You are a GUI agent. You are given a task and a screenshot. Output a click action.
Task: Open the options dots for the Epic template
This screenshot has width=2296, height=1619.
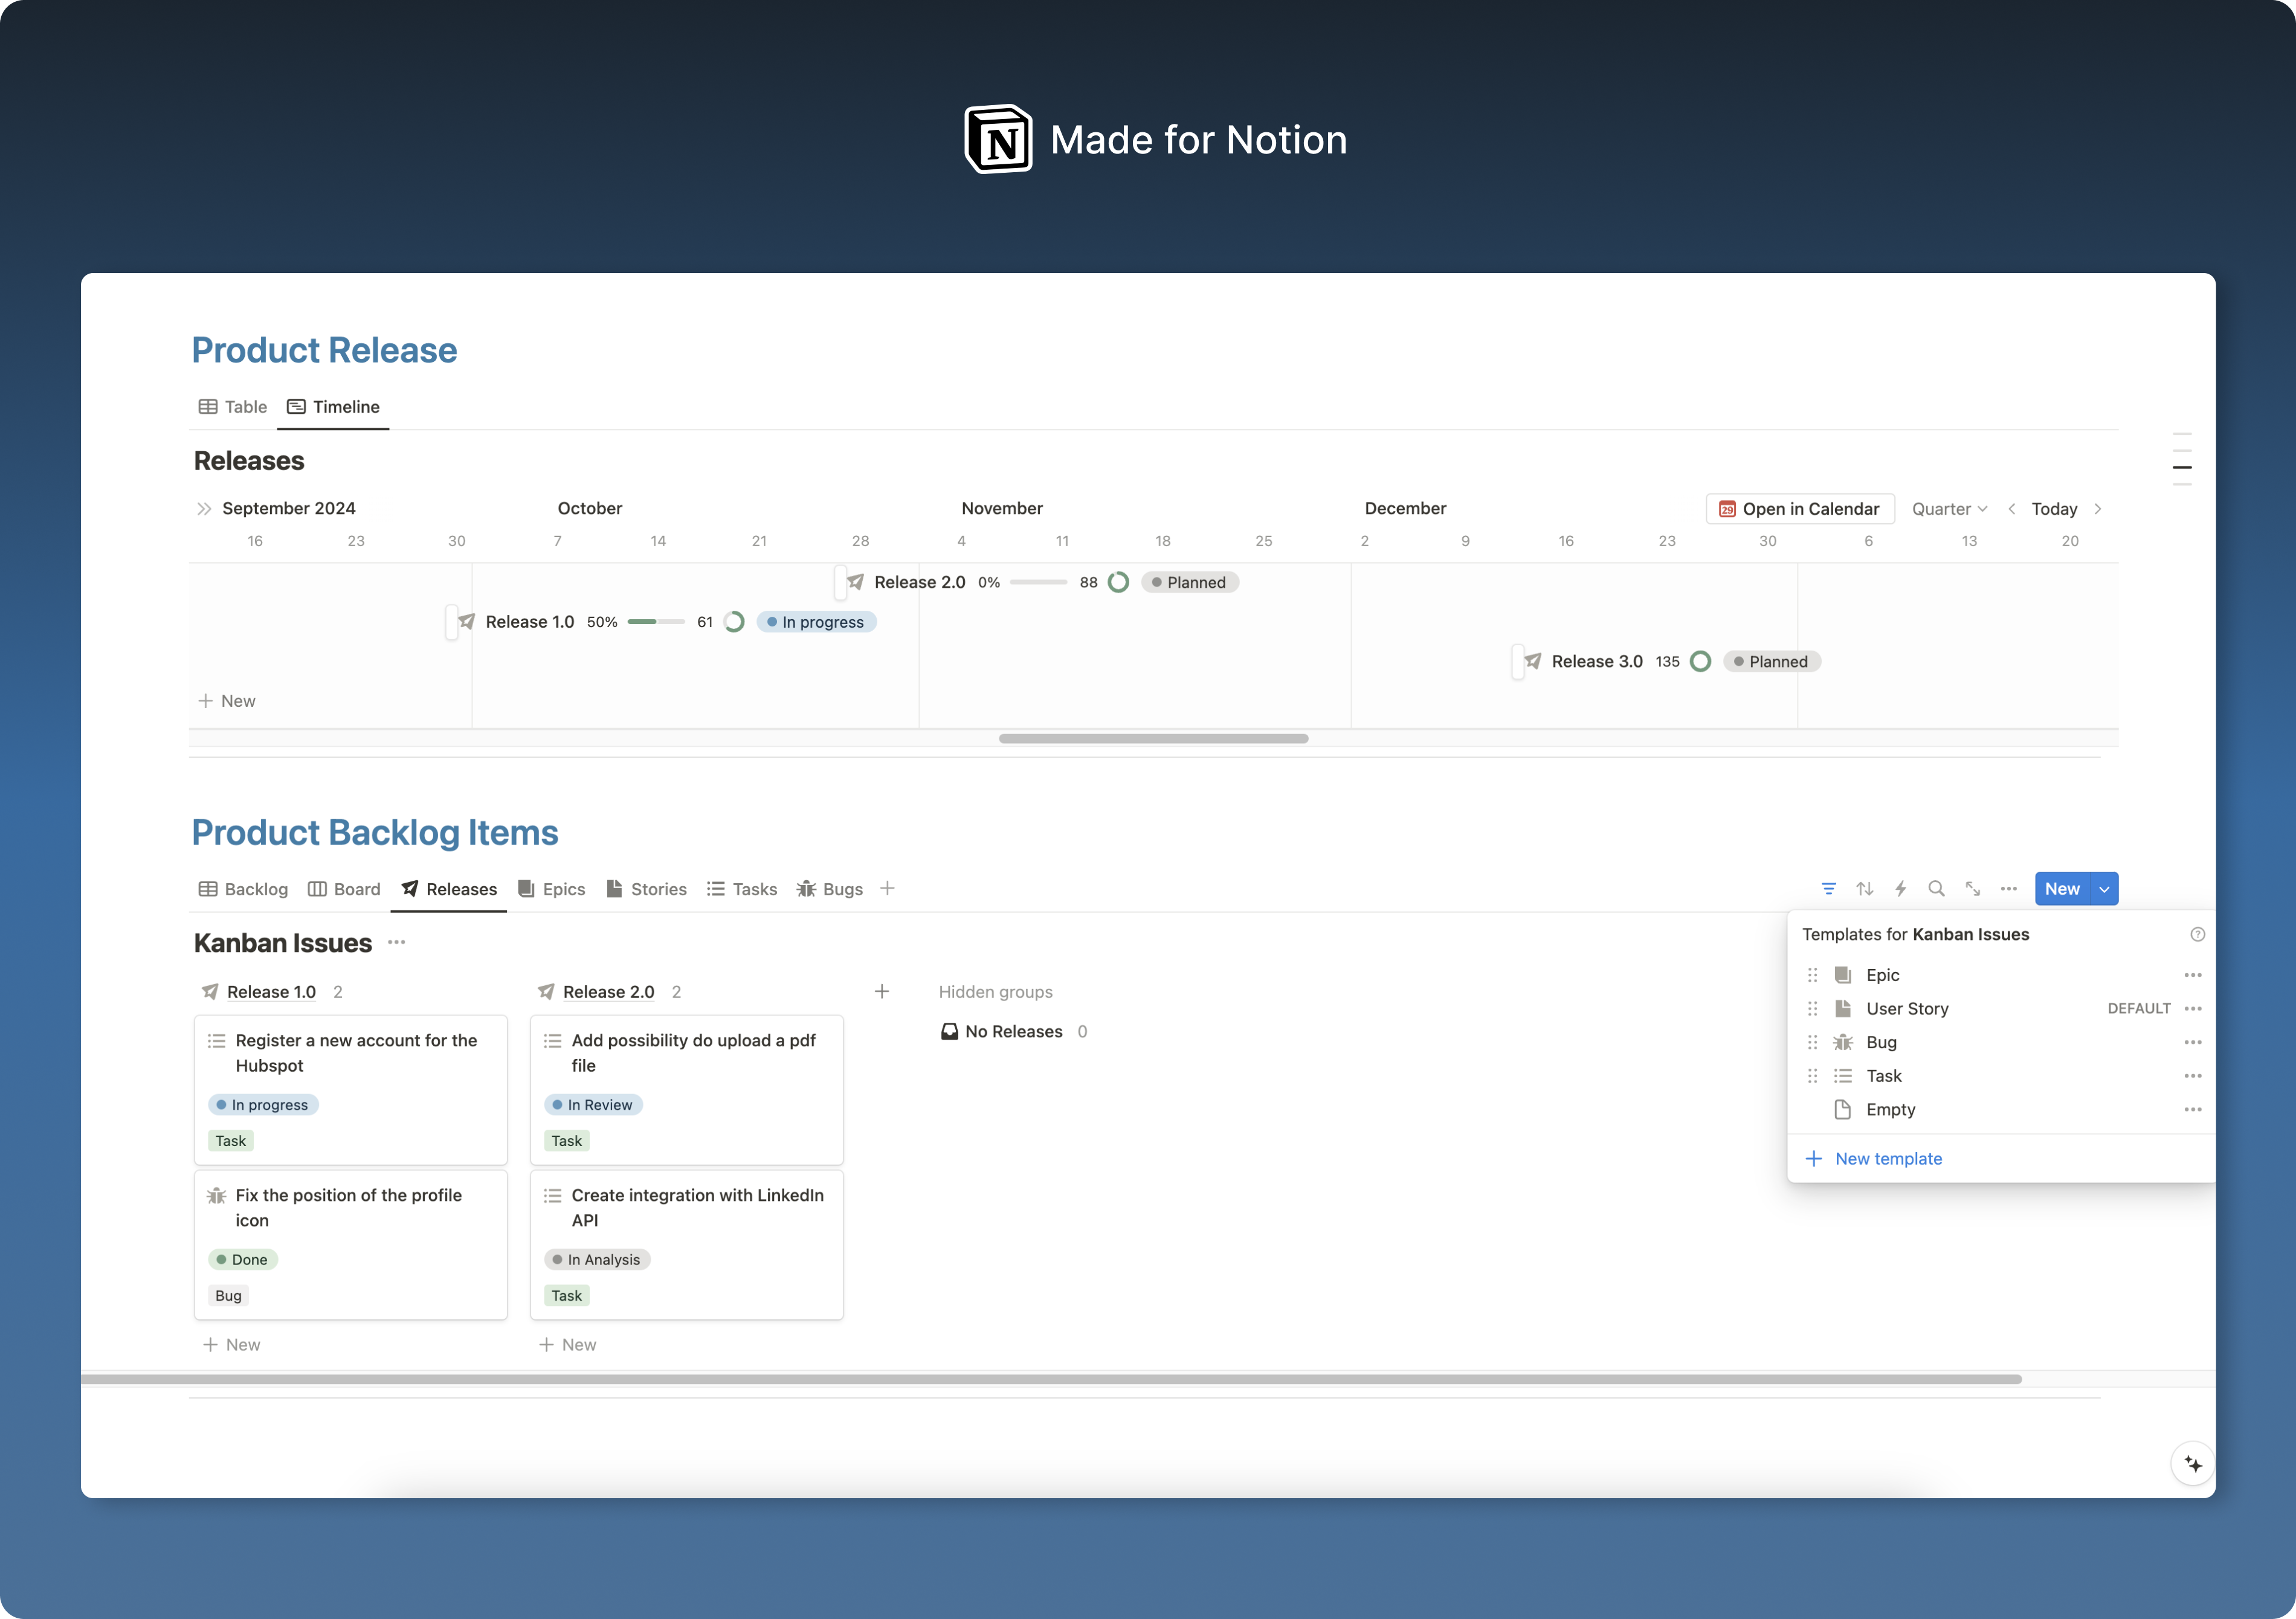pyautogui.click(x=2192, y=975)
